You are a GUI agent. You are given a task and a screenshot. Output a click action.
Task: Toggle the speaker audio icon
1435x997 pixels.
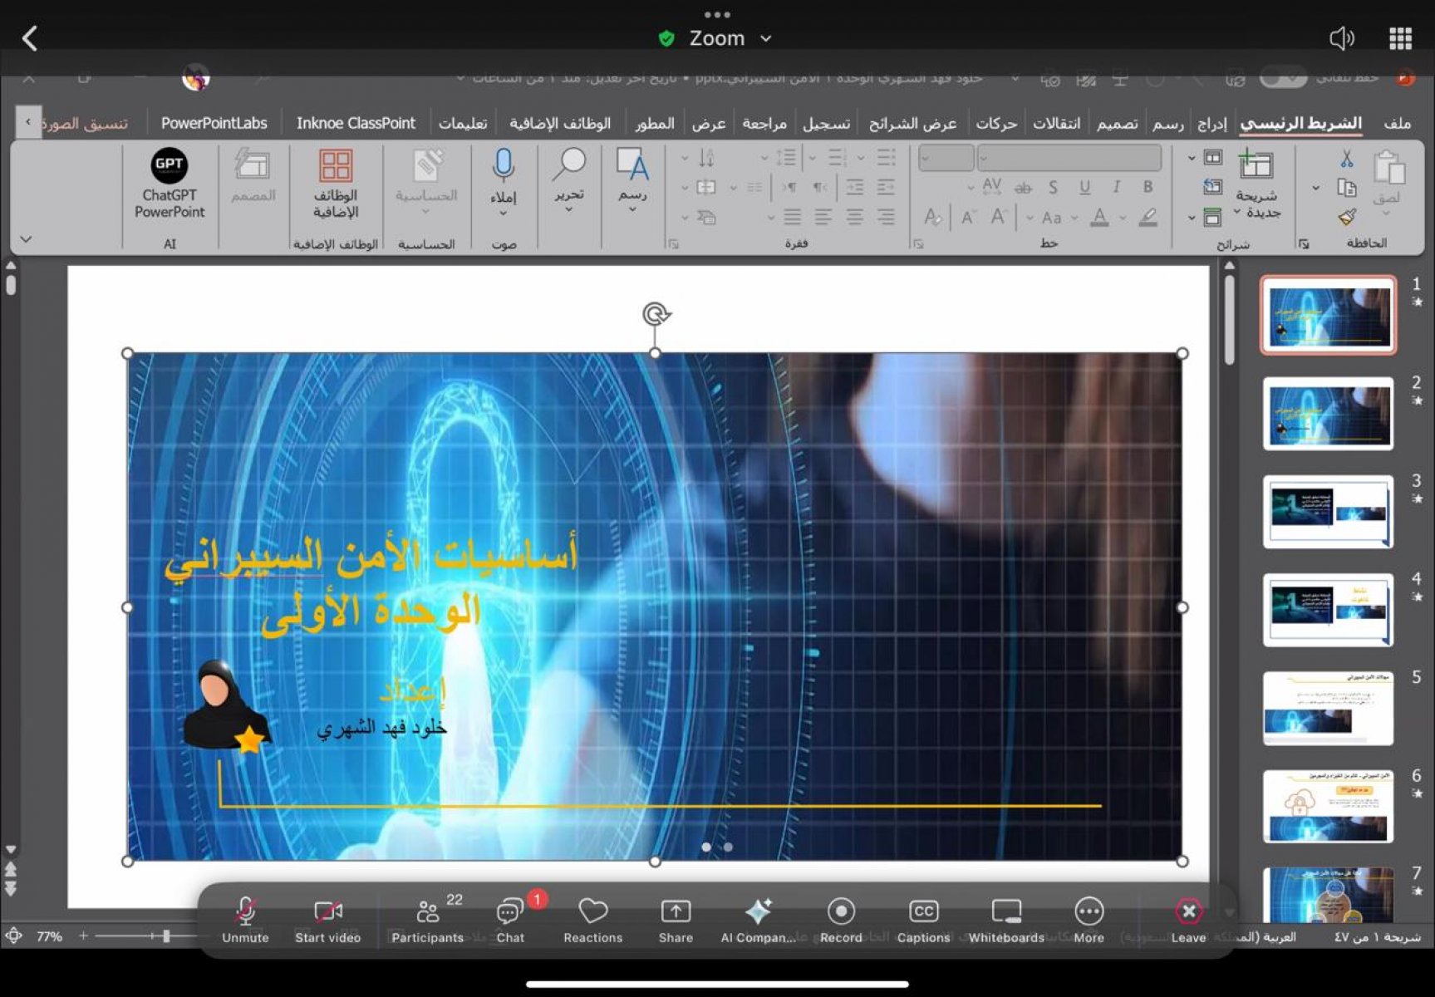1341,38
